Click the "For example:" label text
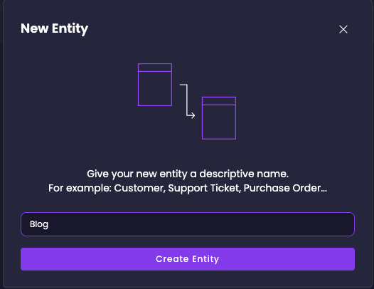The image size is (374, 289). (80, 188)
